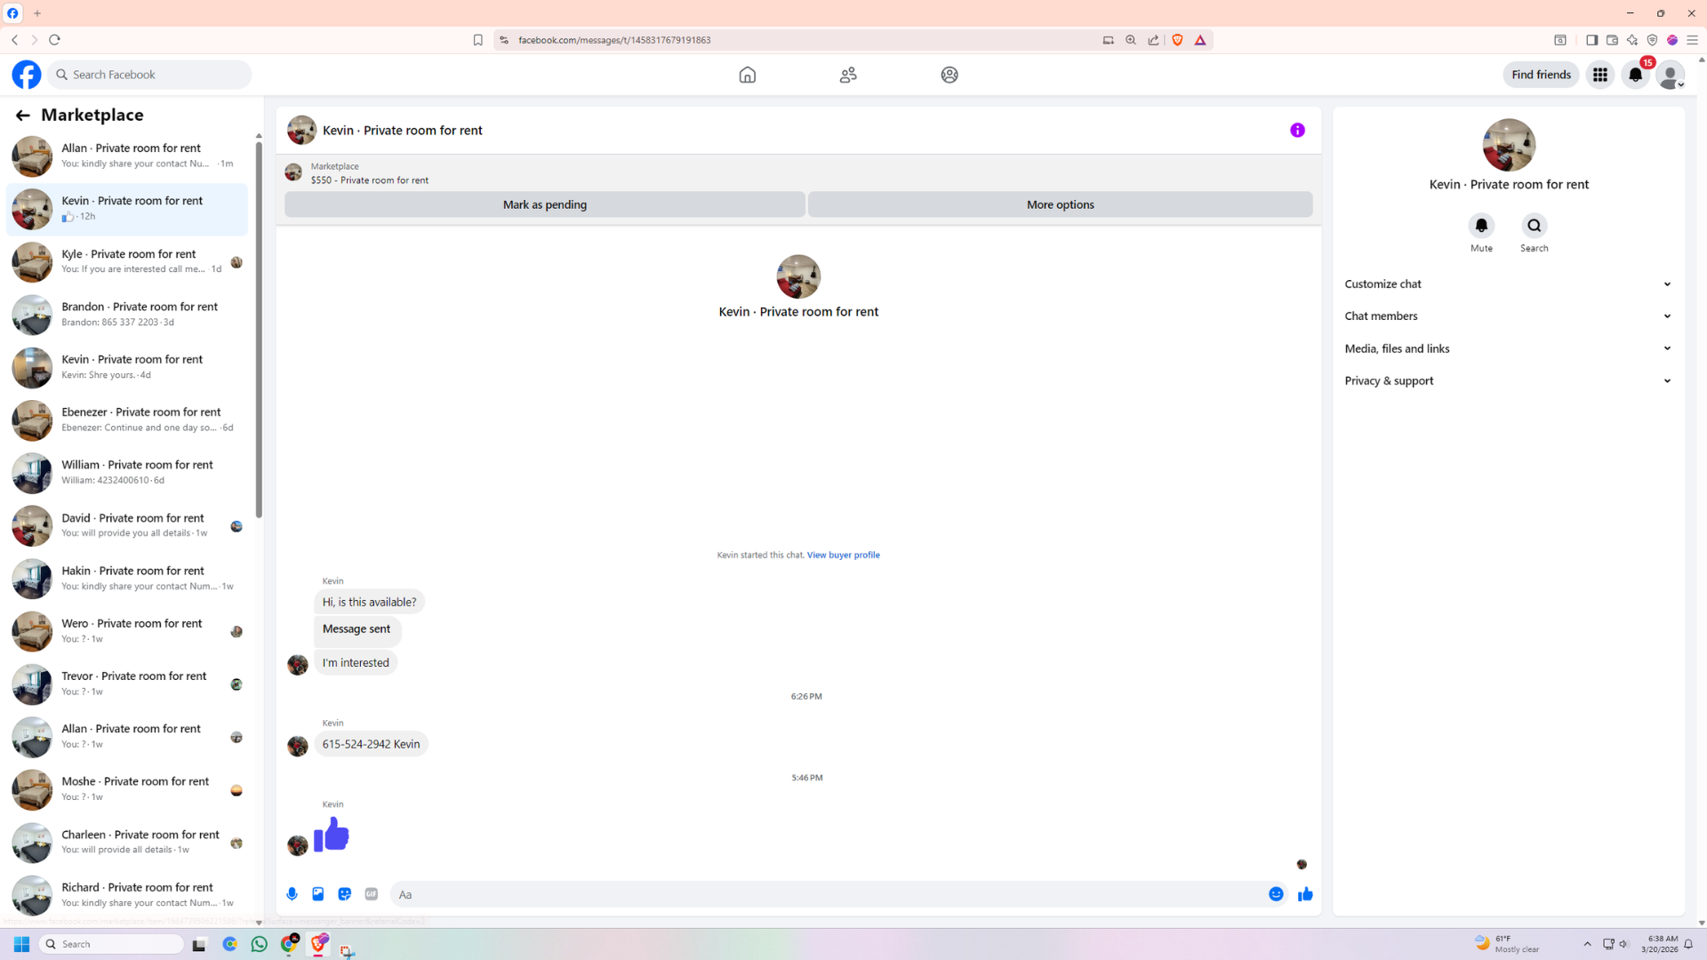The image size is (1707, 960).
Task: Mute this conversation
Action: tap(1481, 226)
